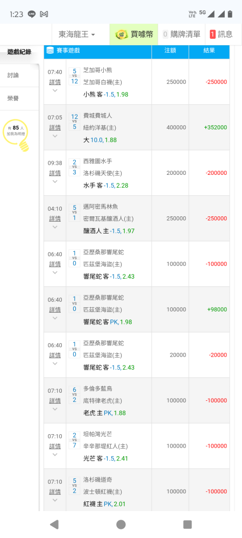Viewport: 242px width, 538px height.
Task: Expand chevron under 07:40 芝加哥小熊 game
Action: [55, 90]
